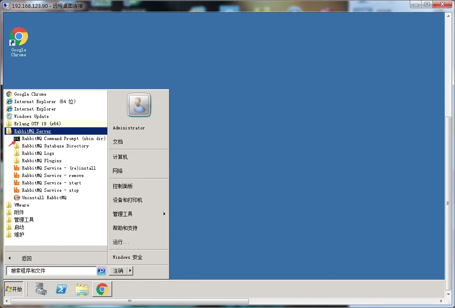Launch Google Chrome from Start menu list
Viewport: 455px width, 308px height.
click(56, 94)
